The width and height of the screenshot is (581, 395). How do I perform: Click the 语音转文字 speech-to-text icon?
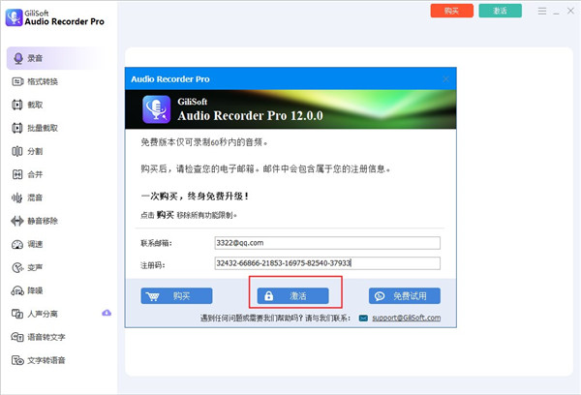17,337
